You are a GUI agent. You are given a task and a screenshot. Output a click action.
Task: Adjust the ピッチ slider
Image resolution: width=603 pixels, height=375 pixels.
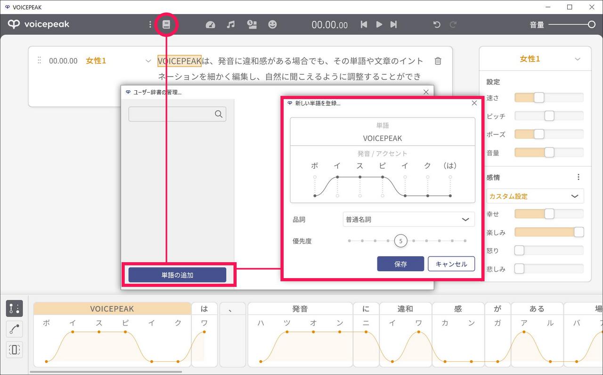549,116
